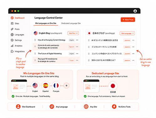
Task: Click the 'Mix Languages On One Site' heading
Action: pyautogui.click(x=39, y=73)
